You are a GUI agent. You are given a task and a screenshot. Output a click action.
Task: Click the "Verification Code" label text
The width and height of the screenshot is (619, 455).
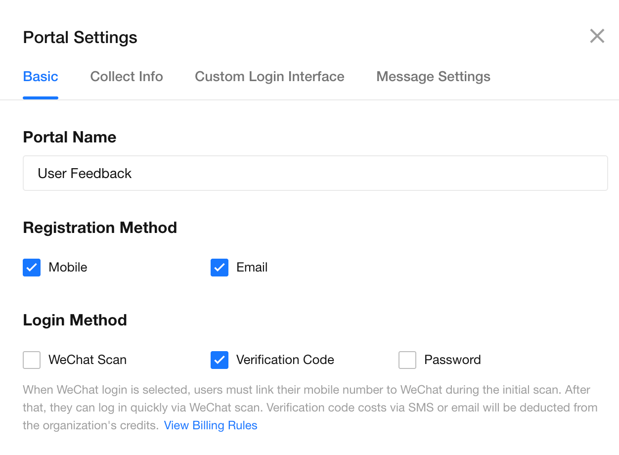tap(285, 360)
